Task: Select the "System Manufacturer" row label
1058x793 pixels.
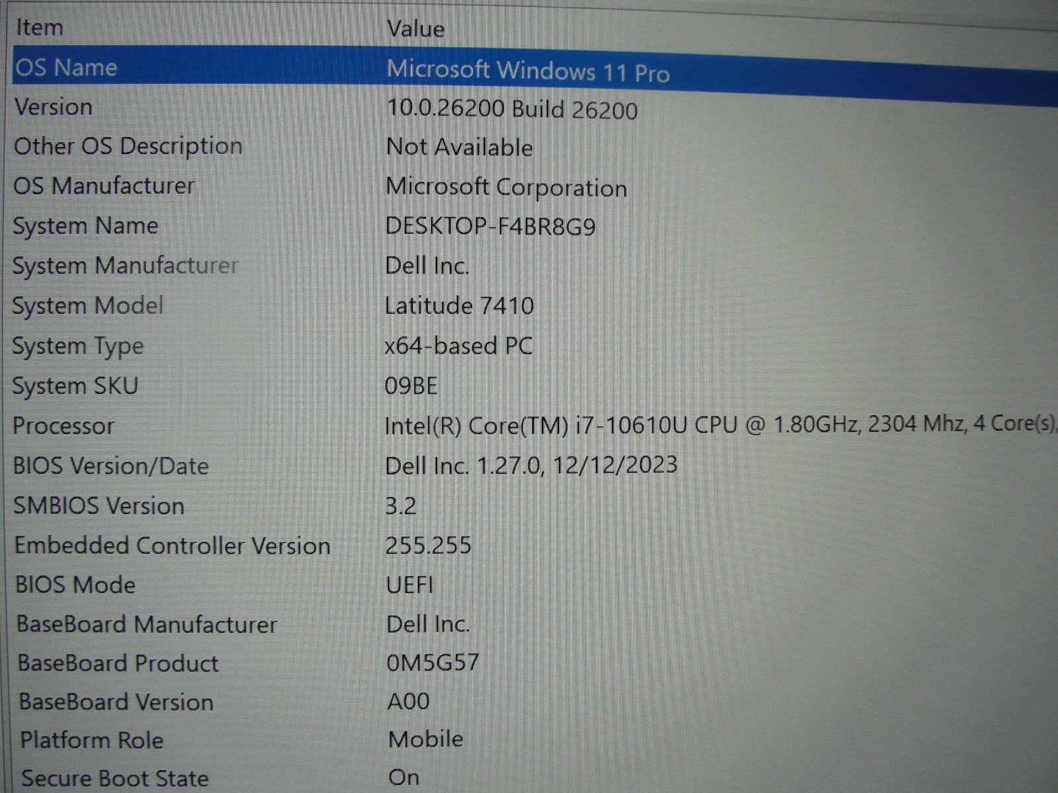Action: (x=125, y=266)
